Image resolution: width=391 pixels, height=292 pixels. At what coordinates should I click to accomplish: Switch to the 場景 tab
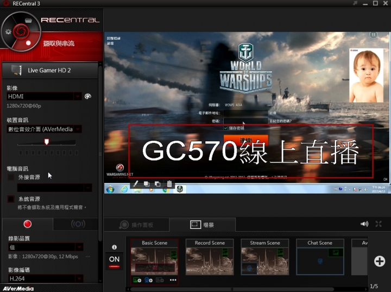(x=202, y=225)
